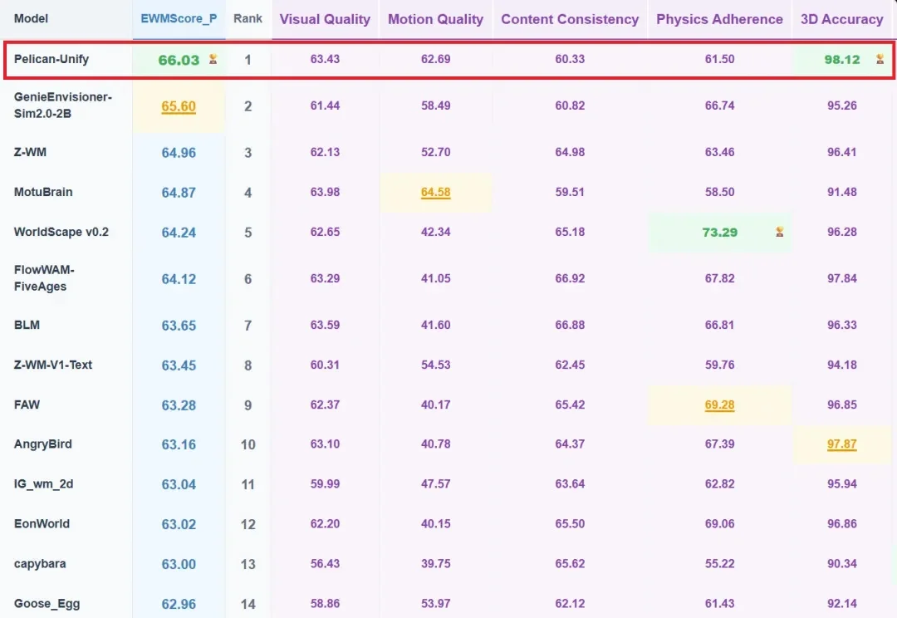Click the trophy icon beside 66.03 score

tap(213, 59)
